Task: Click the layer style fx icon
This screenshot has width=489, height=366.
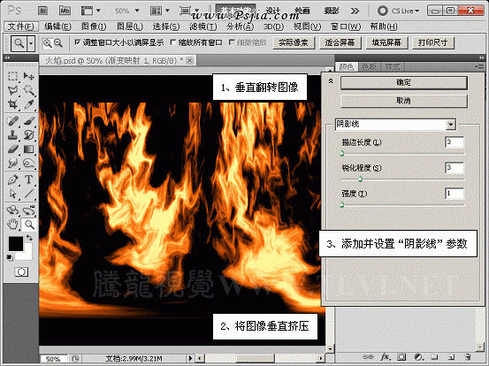Action: tap(386, 356)
